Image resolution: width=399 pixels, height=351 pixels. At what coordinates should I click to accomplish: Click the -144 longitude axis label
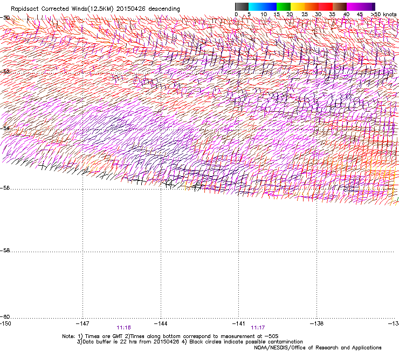(x=161, y=323)
